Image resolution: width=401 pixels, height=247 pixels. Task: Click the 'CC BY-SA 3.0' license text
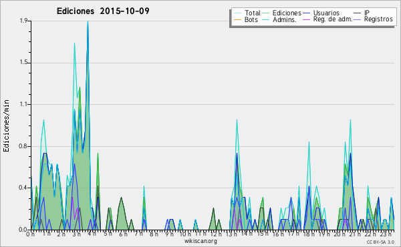(380, 242)
